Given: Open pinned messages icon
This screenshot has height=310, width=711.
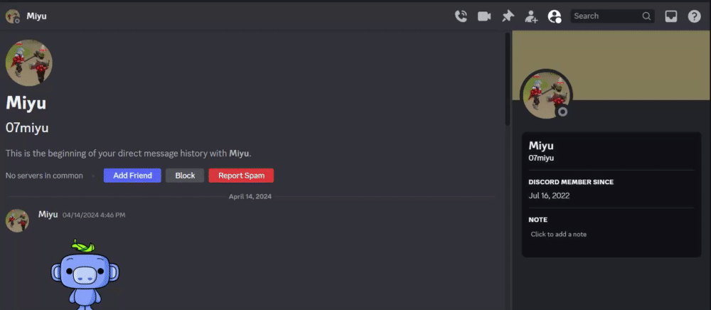Looking at the screenshot, I should pyautogui.click(x=508, y=16).
